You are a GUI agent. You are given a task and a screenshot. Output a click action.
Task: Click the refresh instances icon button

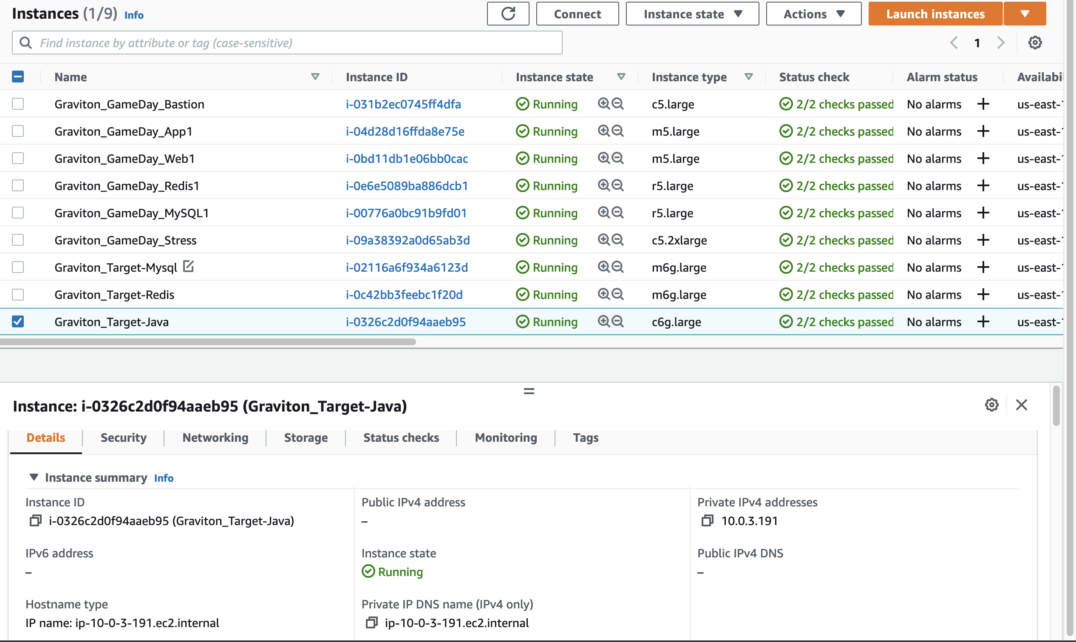(x=508, y=14)
